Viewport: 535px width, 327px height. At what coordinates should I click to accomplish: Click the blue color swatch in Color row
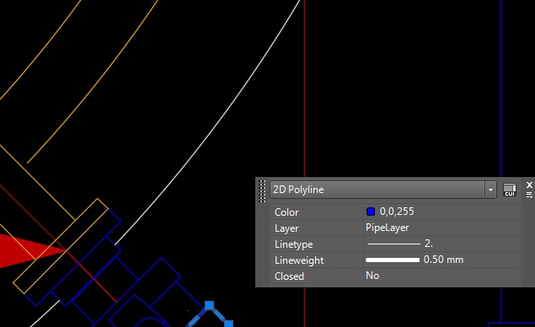371,212
